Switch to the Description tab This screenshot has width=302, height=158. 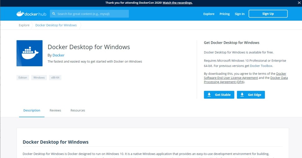pos(32,110)
